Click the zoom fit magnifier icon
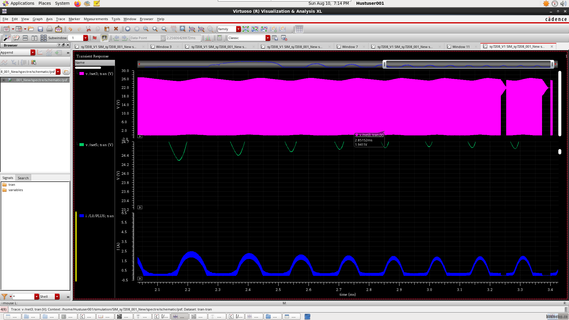The height and width of the screenshot is (320, 569). [146, 29]
